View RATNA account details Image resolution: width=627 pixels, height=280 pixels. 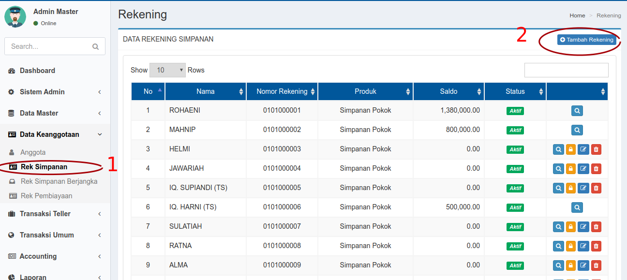click(x=558, y=246)
